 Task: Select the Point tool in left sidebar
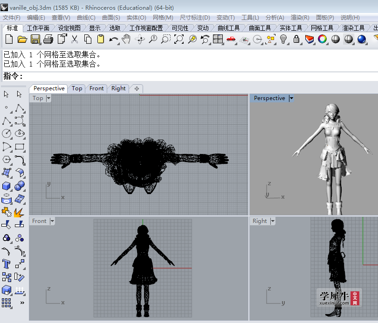[x=7, y=108]
